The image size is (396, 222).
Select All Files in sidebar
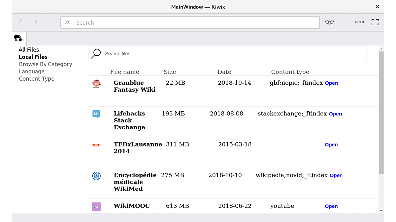point(29,50)
